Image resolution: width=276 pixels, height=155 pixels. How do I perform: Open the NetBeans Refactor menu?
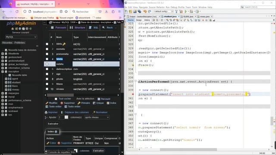tap(160, 7)
